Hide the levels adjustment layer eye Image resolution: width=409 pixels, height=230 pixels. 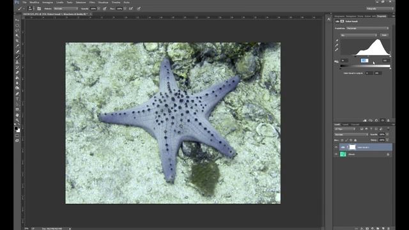click(336, 148)
